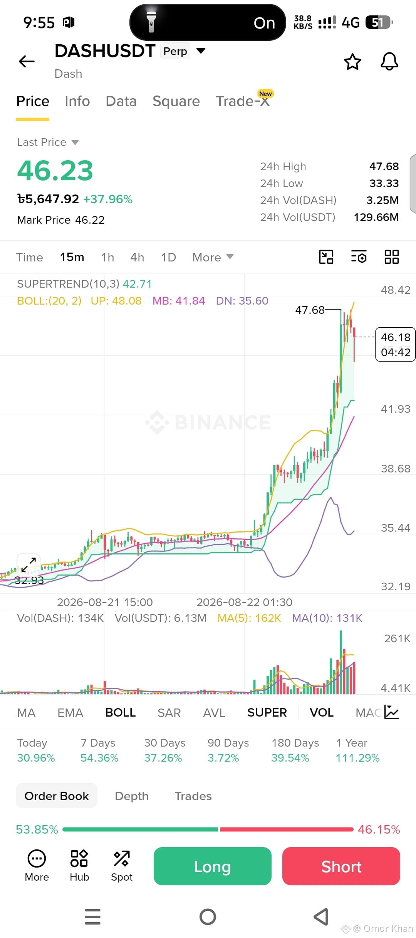Open the Trades view
The height and width of the screenshot is (938, 416).
tap(193, 796)
